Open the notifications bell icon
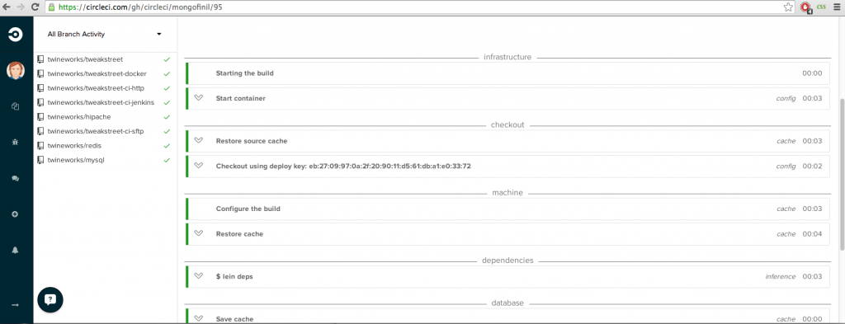 point(16,251)
